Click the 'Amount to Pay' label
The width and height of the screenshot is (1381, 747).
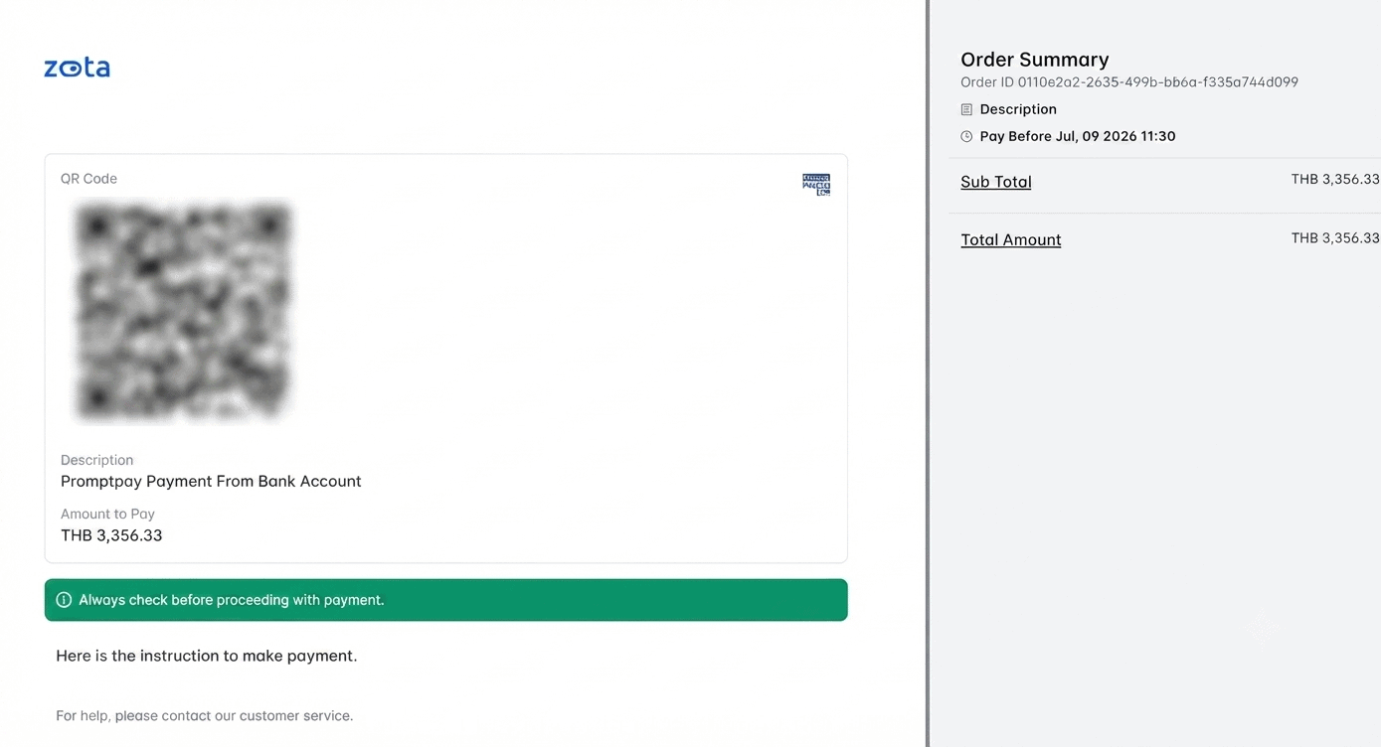point(107,514)
